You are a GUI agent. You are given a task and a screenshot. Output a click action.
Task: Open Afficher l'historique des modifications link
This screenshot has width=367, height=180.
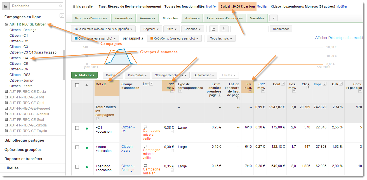pyautogui.click(x=339, y=38)
